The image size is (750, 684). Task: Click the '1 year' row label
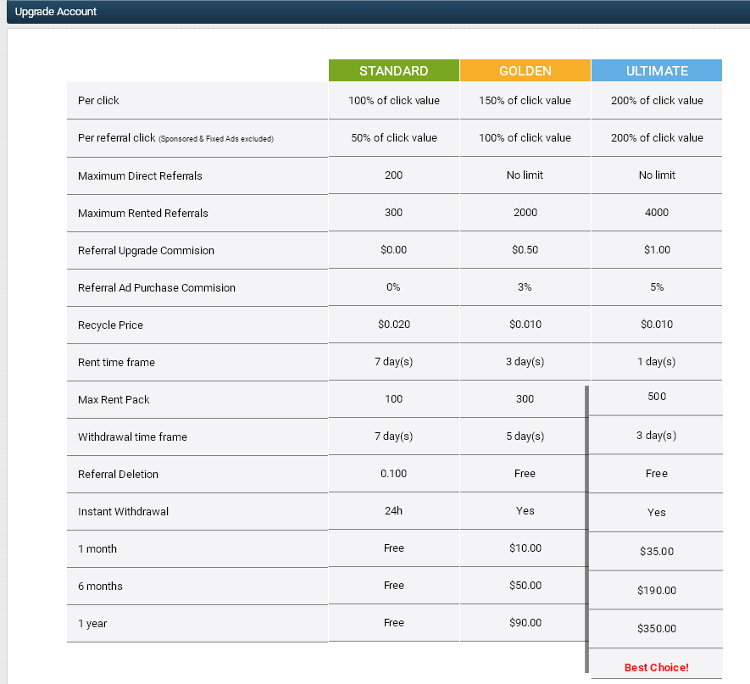(x=92, y=624)
